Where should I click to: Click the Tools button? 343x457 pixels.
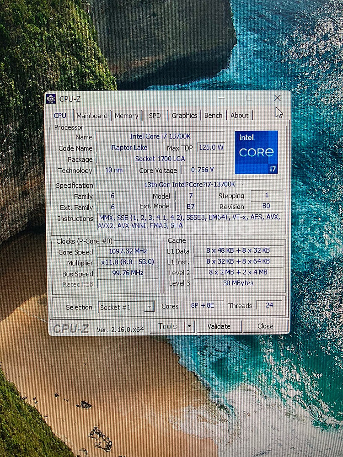pyautogui.click(x=168, y=326)
